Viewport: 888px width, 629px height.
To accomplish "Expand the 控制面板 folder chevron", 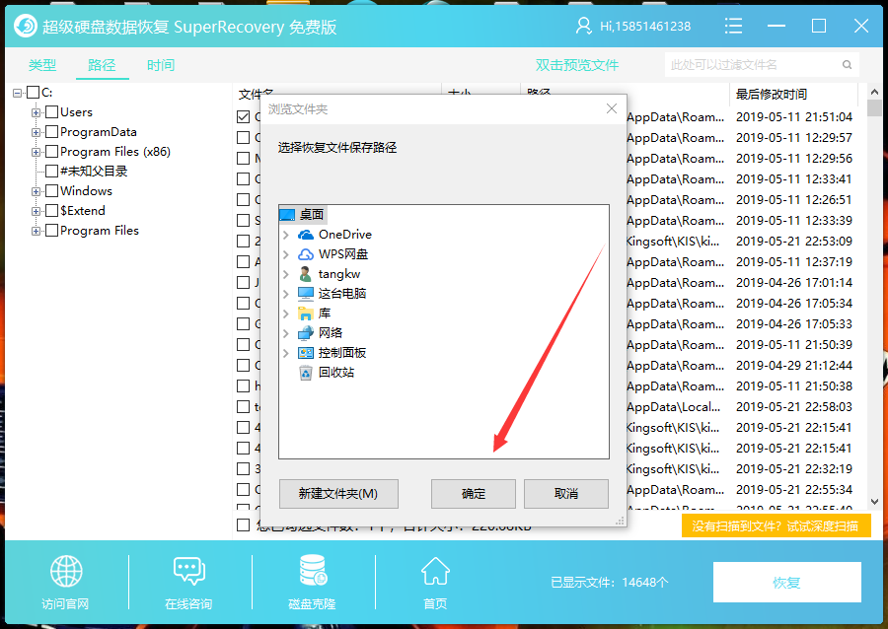I will tap(286, 353).
